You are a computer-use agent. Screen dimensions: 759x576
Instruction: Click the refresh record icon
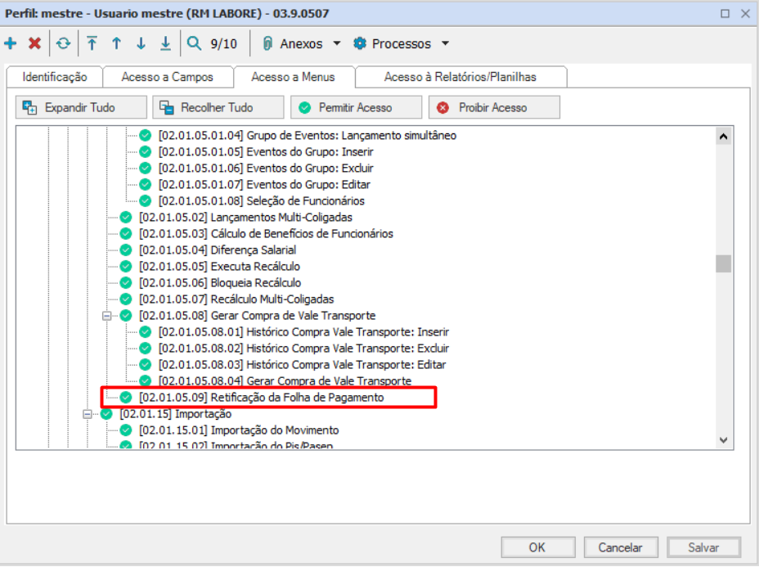(63, 43)
